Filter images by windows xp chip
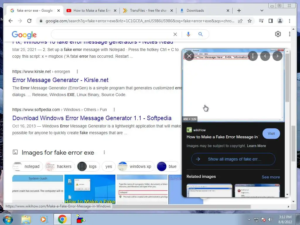 click(x=136, y=166)
